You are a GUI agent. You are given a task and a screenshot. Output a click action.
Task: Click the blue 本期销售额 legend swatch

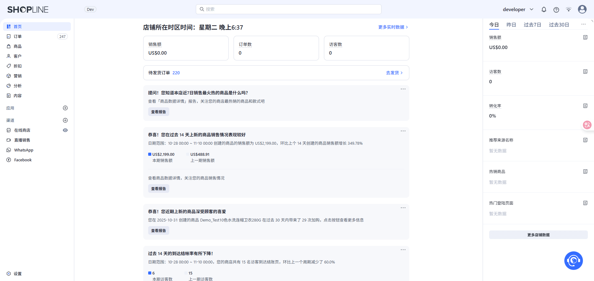point(150,154)
